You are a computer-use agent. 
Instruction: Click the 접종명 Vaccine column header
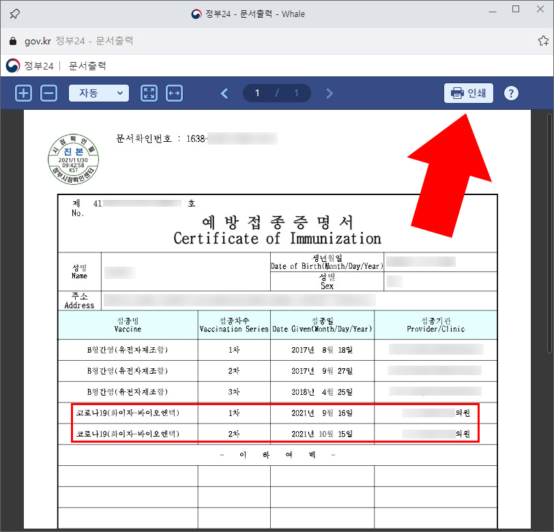pyautogui.click(x=128, y=325)
